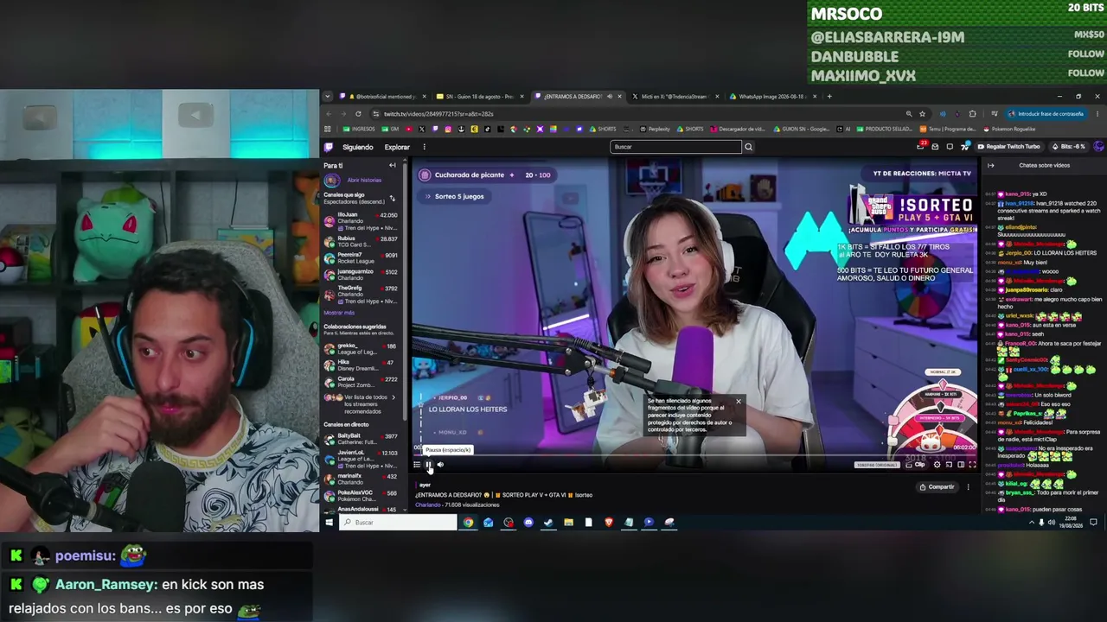The height and width of the screenshot is (622, 1107).
Task: Open the Chrome tab search dropdown
Action: point(327,97)
